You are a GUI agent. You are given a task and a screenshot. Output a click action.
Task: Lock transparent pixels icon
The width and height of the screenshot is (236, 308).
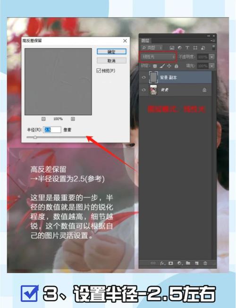tap(155, 66)
